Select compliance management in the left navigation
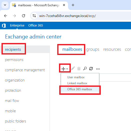This screenshot has height=131, width=131. [25, 70]
